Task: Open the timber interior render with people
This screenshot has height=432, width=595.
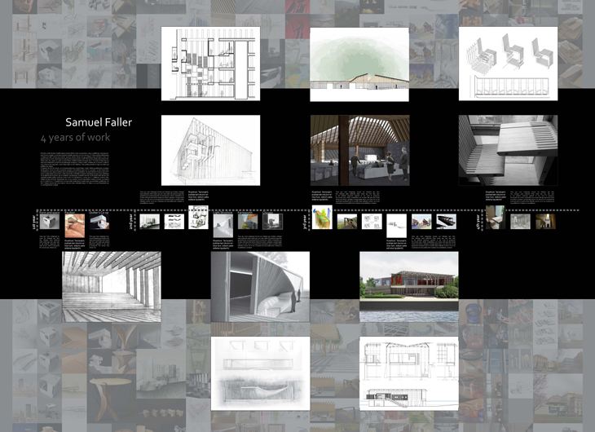Action: tap(359, 151)
